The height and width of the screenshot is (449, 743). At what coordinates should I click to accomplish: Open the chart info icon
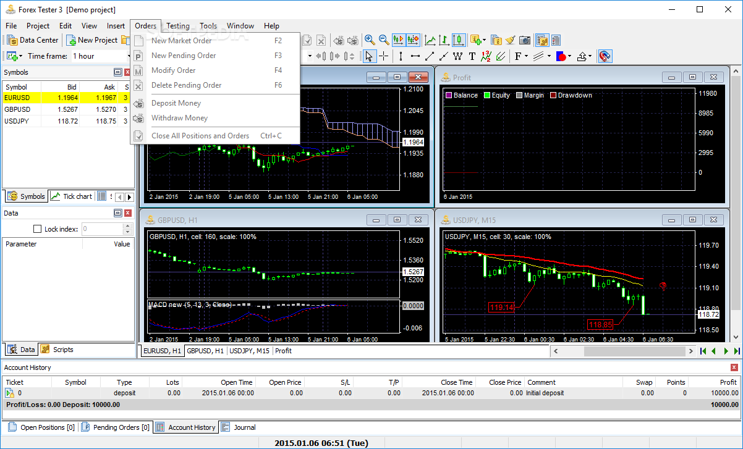point(496,40)
